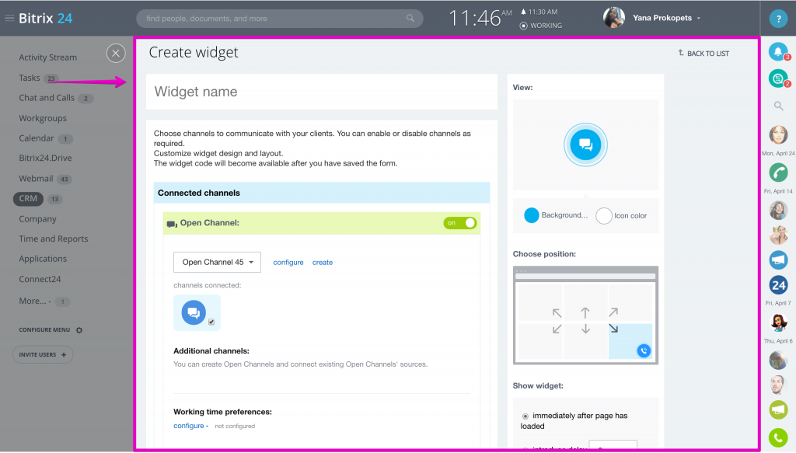Click the create channel link

(323, 263)
